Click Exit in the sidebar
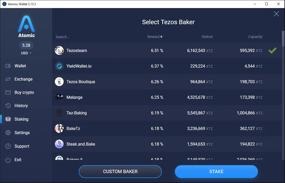 pyautogui.click(x=18, y=160)
